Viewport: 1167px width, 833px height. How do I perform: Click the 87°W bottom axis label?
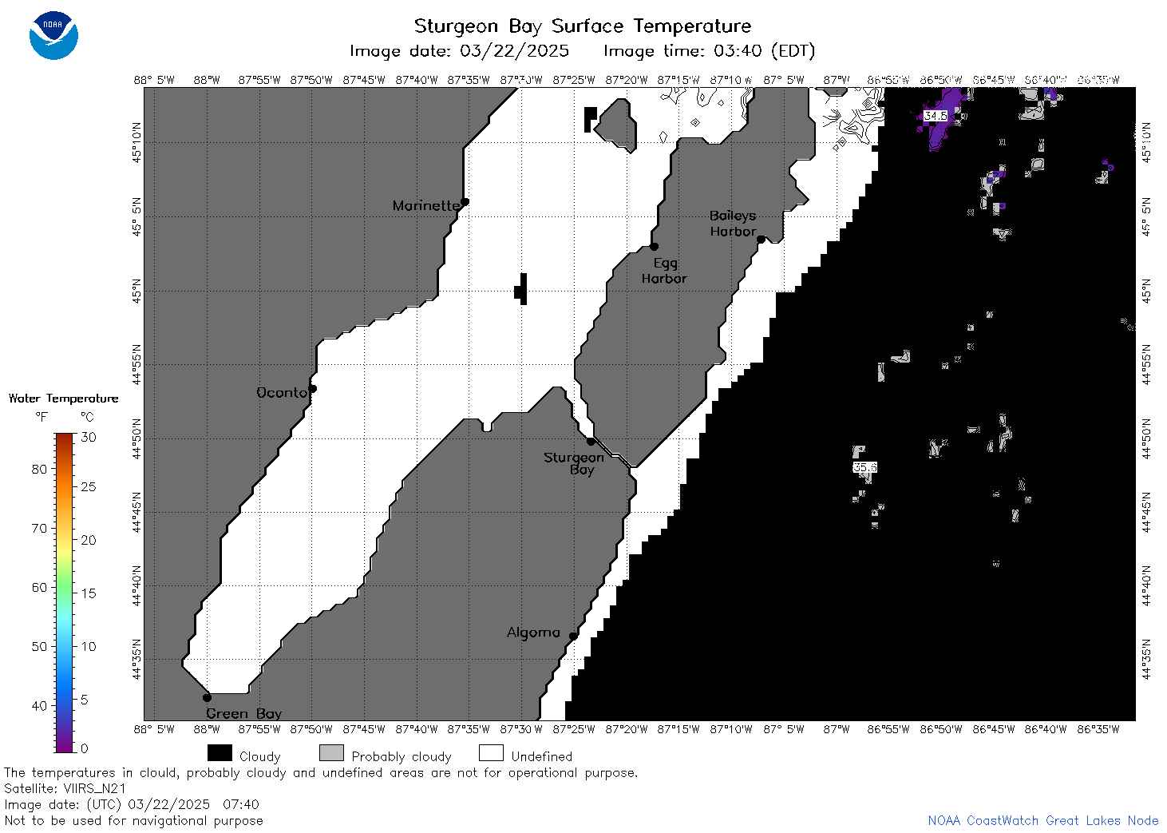pos(837,729)
